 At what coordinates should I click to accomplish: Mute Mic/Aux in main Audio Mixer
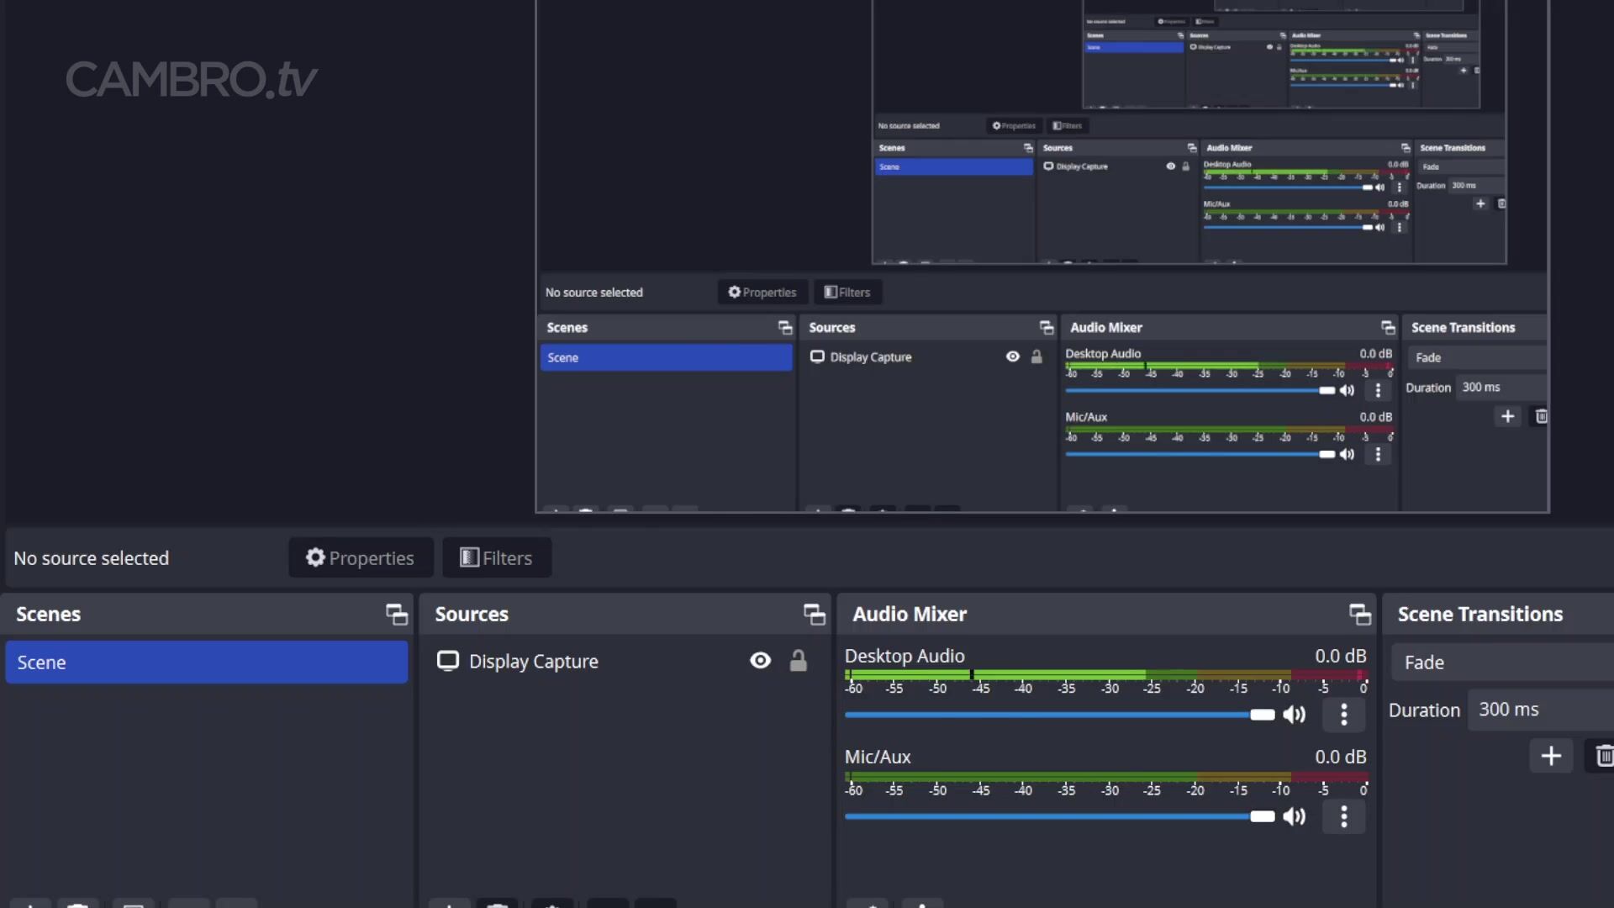1295,816
